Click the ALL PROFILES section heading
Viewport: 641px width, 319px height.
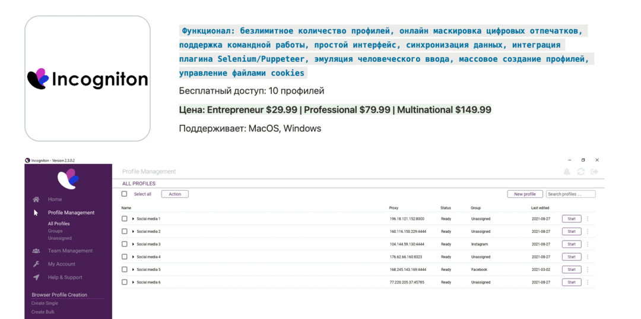(139, 184)
